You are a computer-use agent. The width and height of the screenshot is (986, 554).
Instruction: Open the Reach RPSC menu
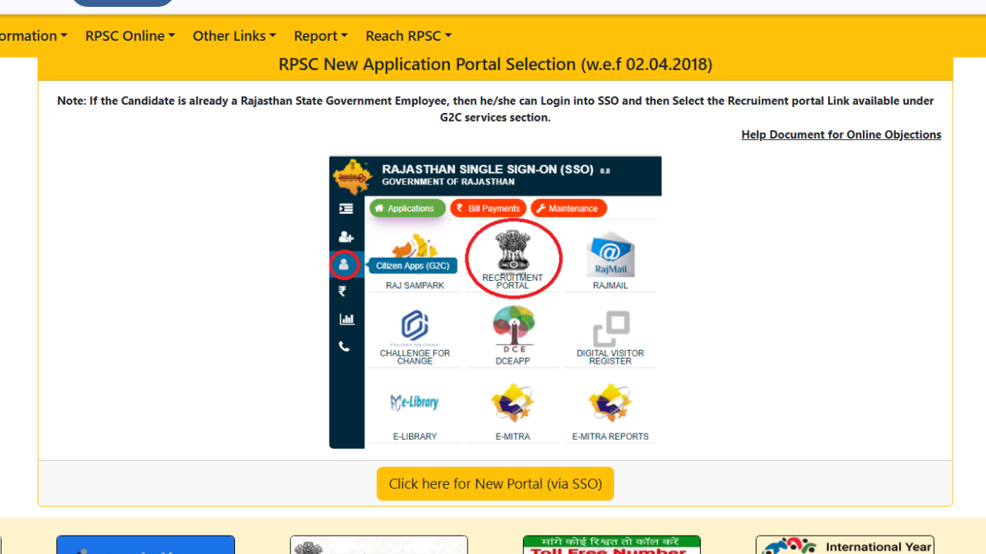(408, 36)
